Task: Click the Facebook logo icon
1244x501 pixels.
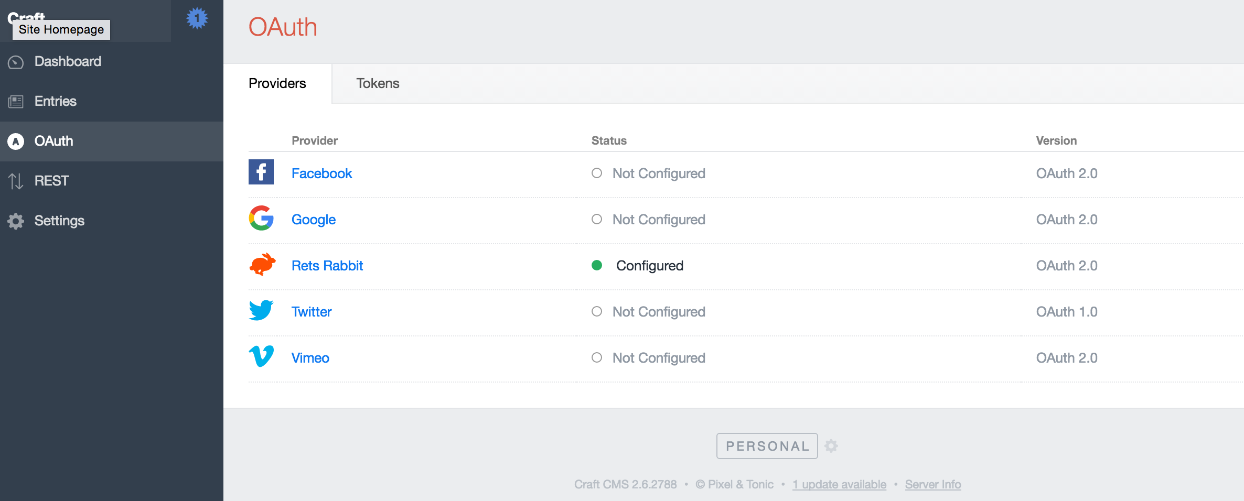Action: 261,172
